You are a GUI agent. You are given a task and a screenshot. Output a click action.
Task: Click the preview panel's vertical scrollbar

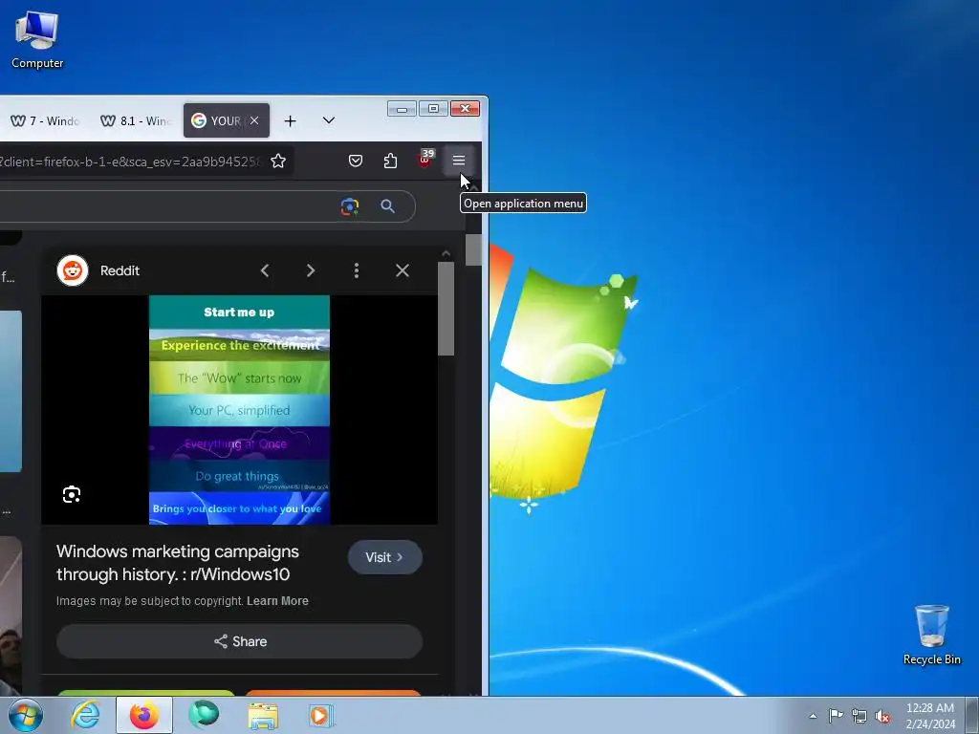(446, 309)
